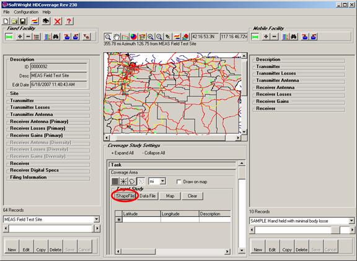Click the Open folder icon in top toolbar

click(14, 21)
